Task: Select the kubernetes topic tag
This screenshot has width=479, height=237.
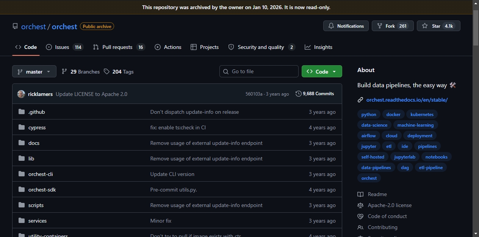Action: [422, 115]
